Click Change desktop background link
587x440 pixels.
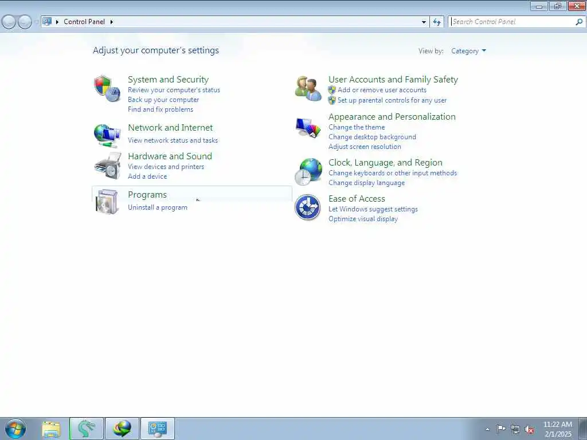(x=372, y=137)
